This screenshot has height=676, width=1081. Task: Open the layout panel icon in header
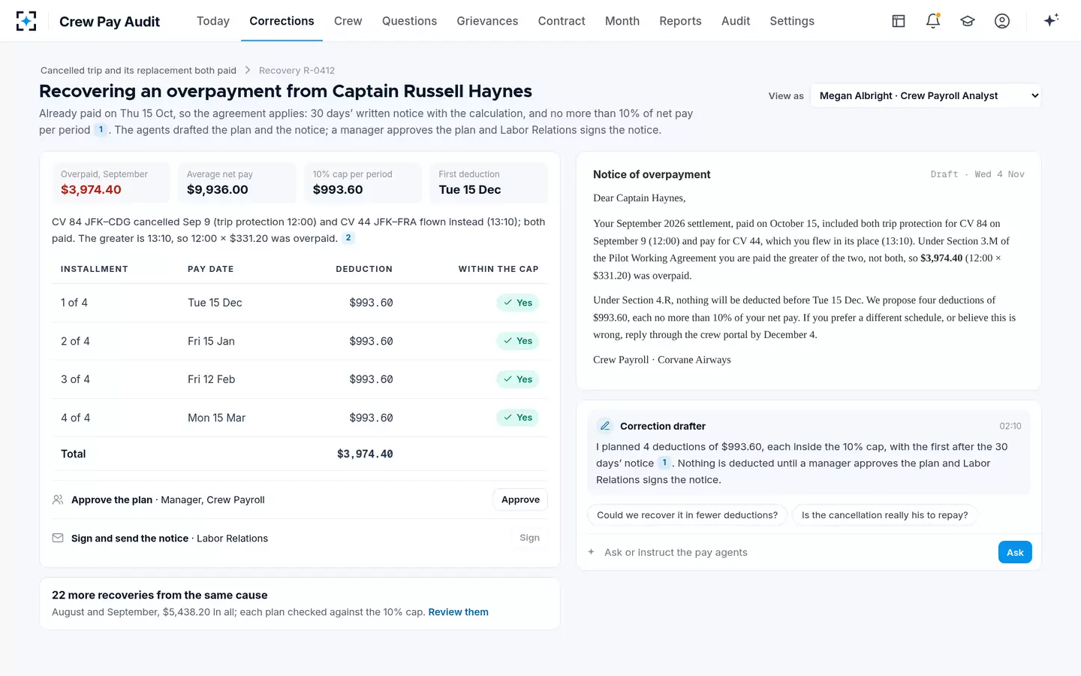tap(899, 21)
